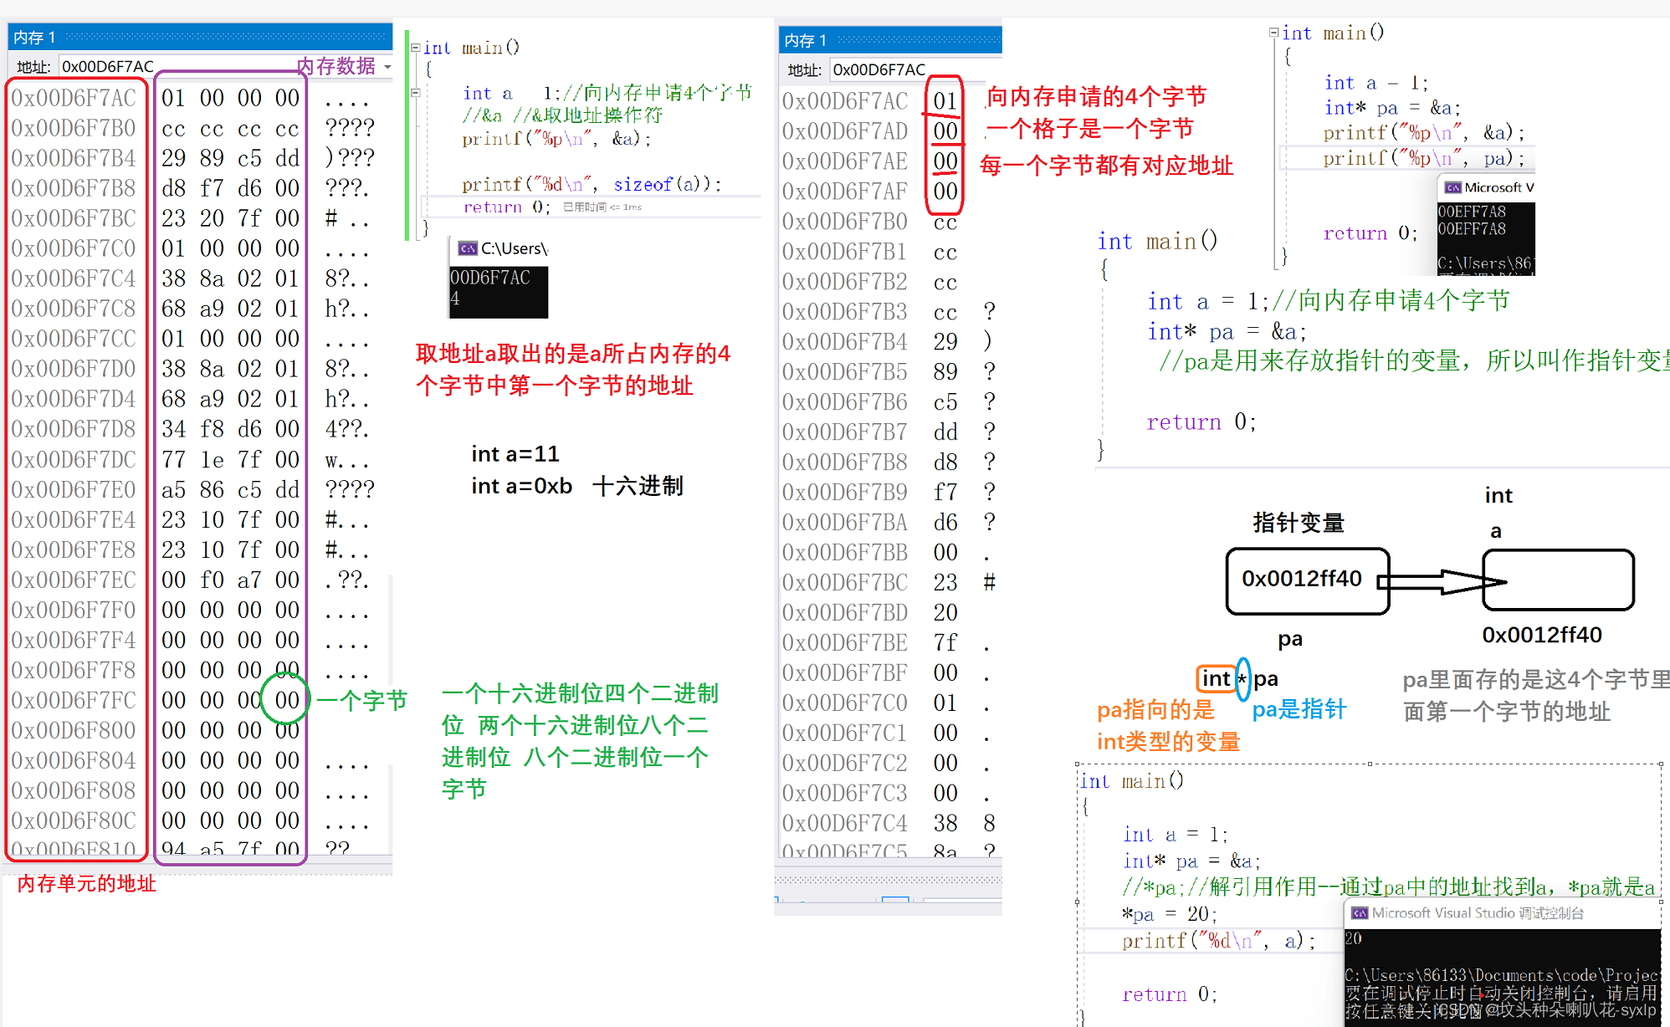This screenshot has height=1027, width=1670.
Task: Click byte data 'd8 f7 d6 00' row
Action: [x=230, y=188]
